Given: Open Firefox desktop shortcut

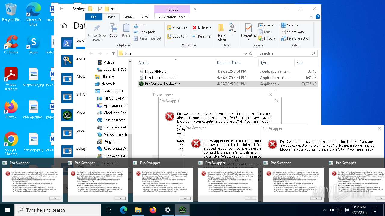Looking at the screenshot, I should click(x=11, y=109).
